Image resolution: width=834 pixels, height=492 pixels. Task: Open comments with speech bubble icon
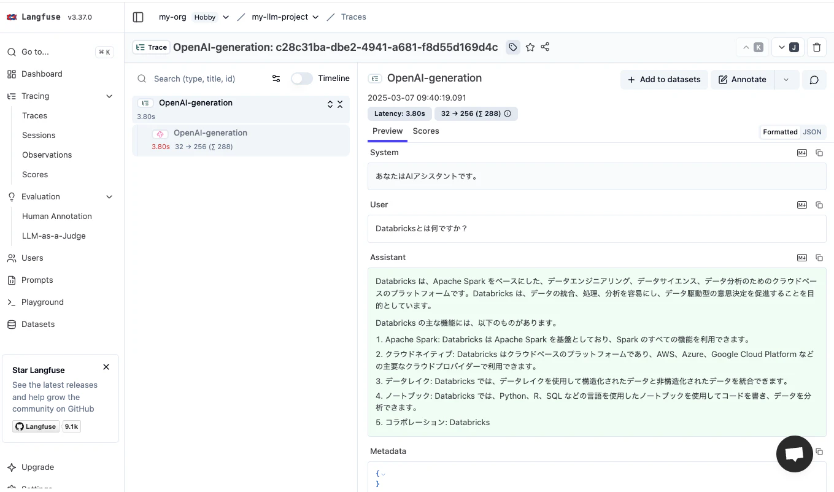pos(814,80)
